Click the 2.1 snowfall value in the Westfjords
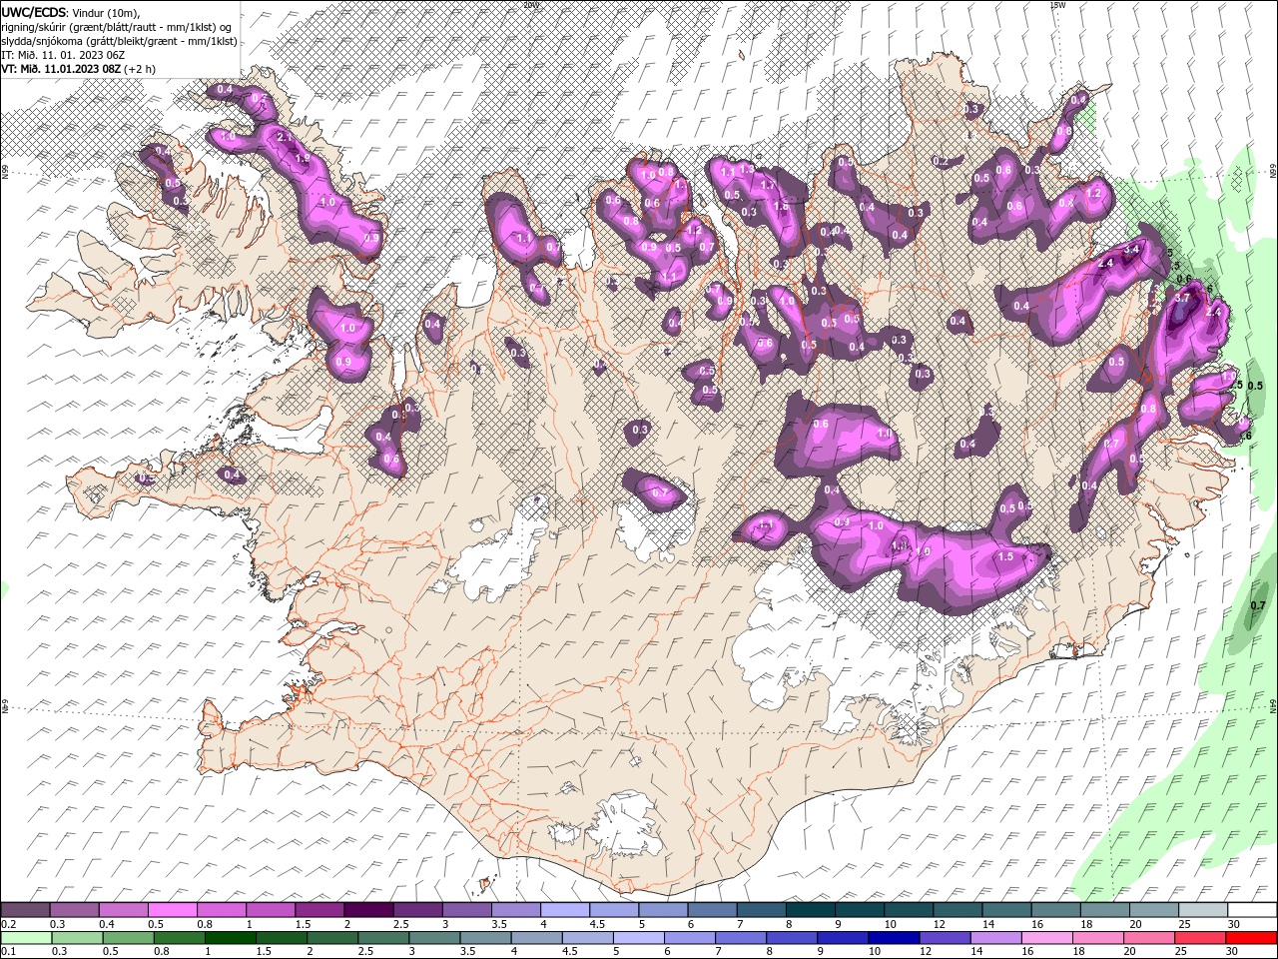This screenshot has width=1278, height=959. coord(283,137)
